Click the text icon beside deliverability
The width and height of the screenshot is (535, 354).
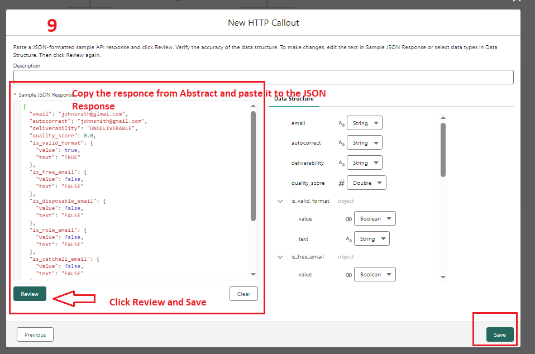point(341,163)
